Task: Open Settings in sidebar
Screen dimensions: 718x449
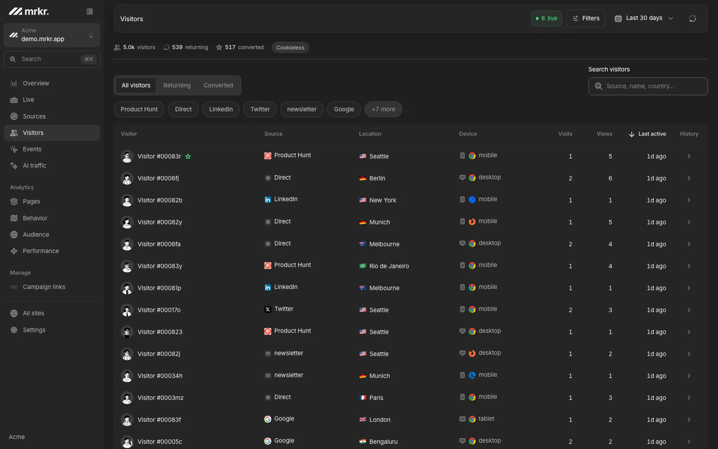Action: pyautogui.click(x=52, y=330)
